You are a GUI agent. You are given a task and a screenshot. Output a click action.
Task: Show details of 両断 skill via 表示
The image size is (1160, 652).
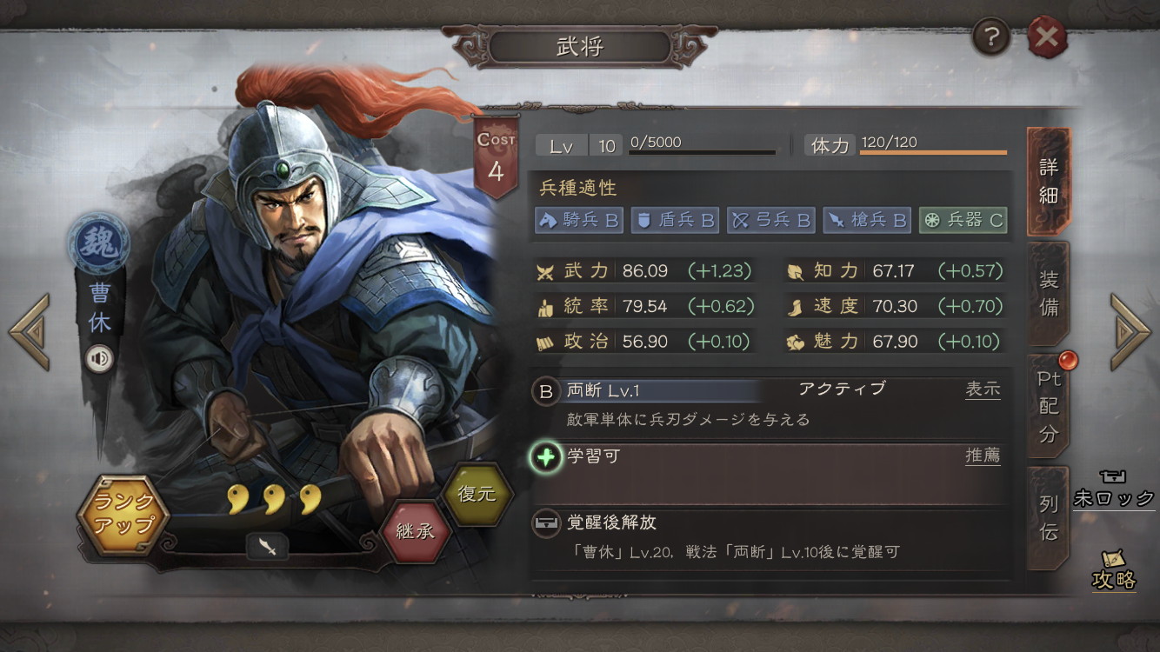click(983, 389)
